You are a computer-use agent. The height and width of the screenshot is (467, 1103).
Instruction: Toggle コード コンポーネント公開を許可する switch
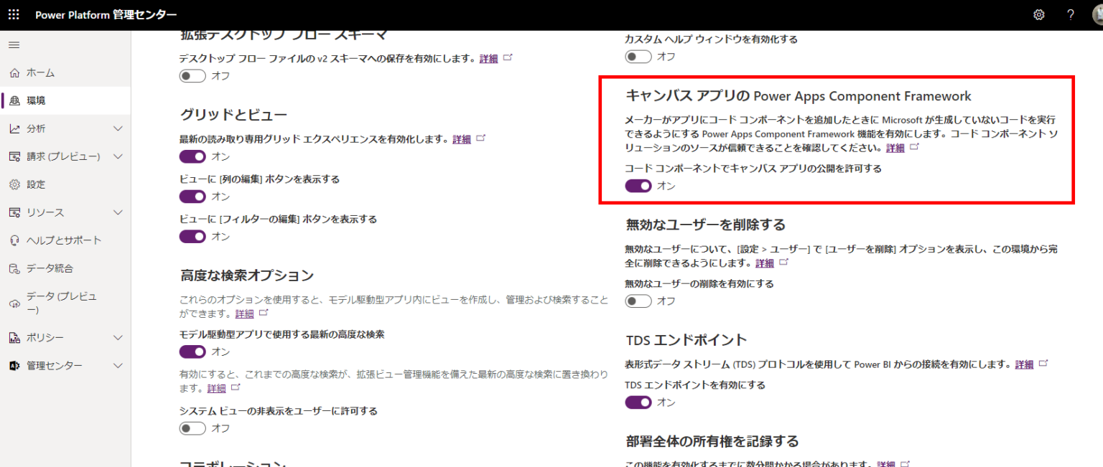[638, 186]
